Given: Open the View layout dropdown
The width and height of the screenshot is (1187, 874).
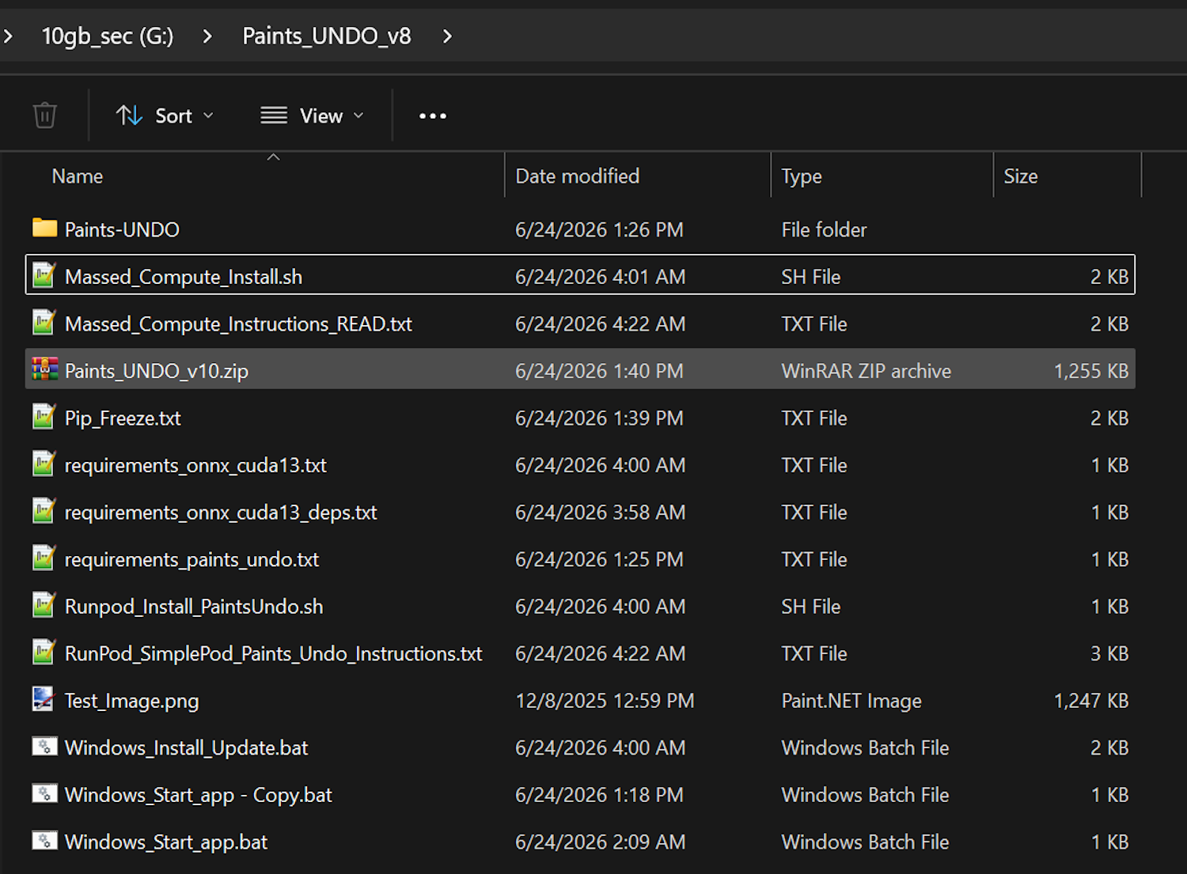Looking at the screenshot, I should [x=313, y=115].
